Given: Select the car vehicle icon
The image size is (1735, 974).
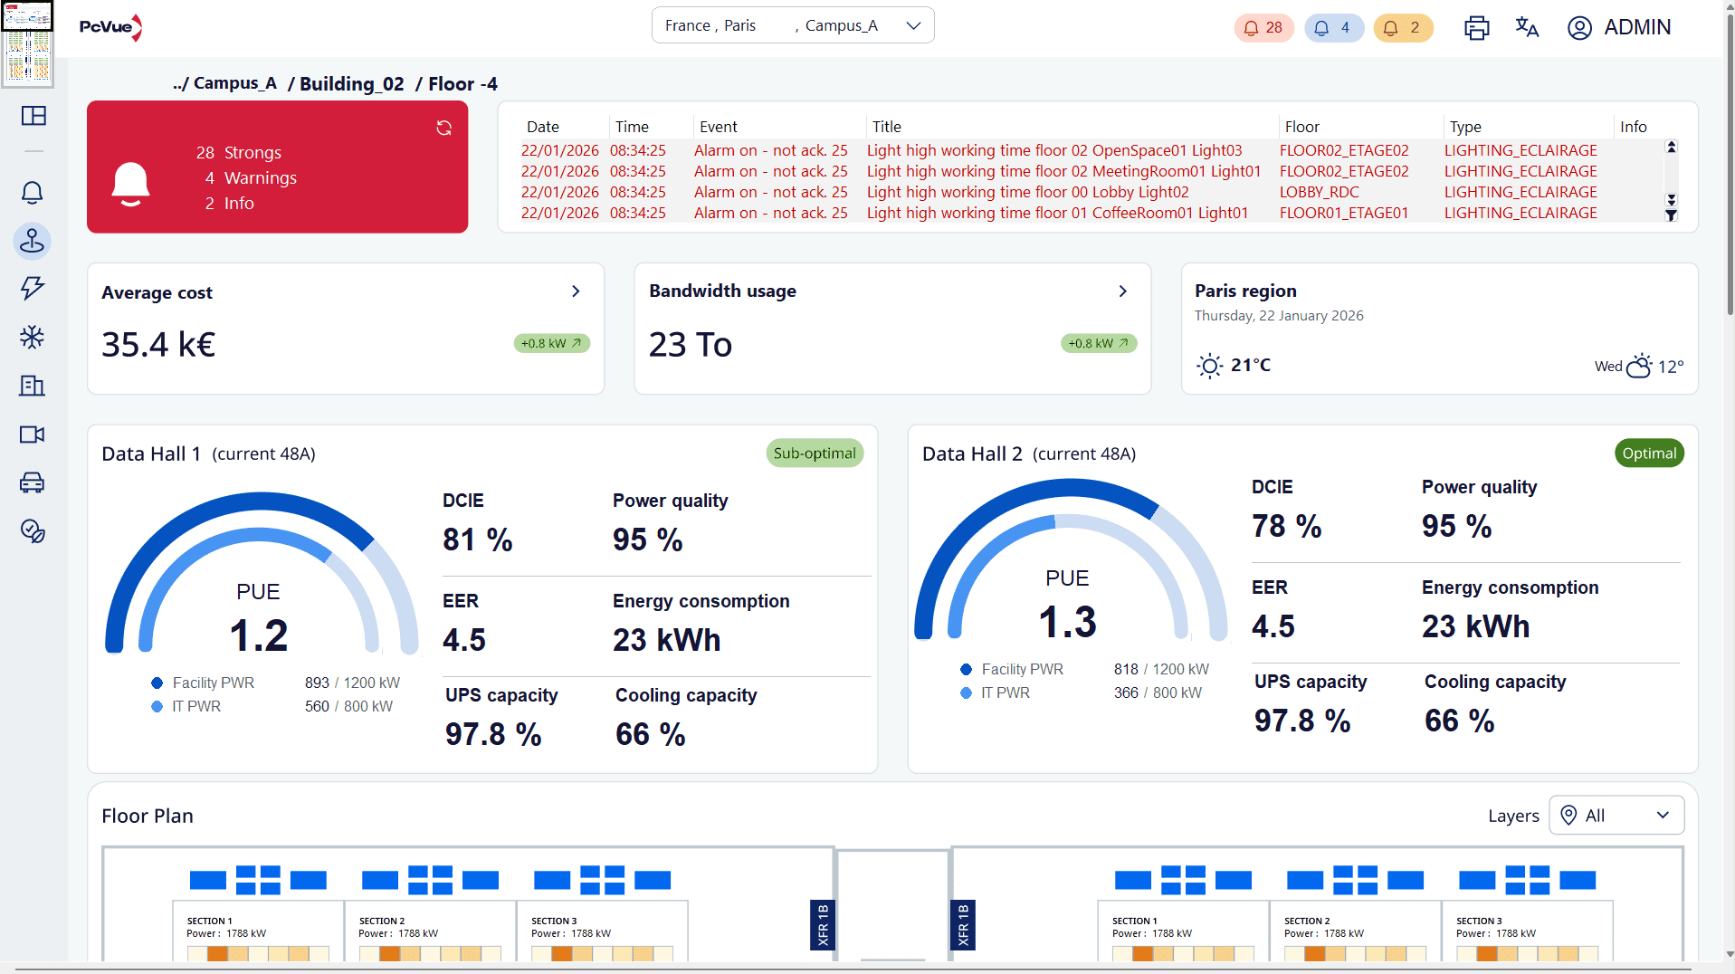Looking at the screenshot, I should [33, 482].
